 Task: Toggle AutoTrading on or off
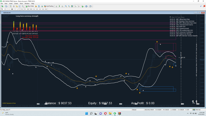point(49,6)
